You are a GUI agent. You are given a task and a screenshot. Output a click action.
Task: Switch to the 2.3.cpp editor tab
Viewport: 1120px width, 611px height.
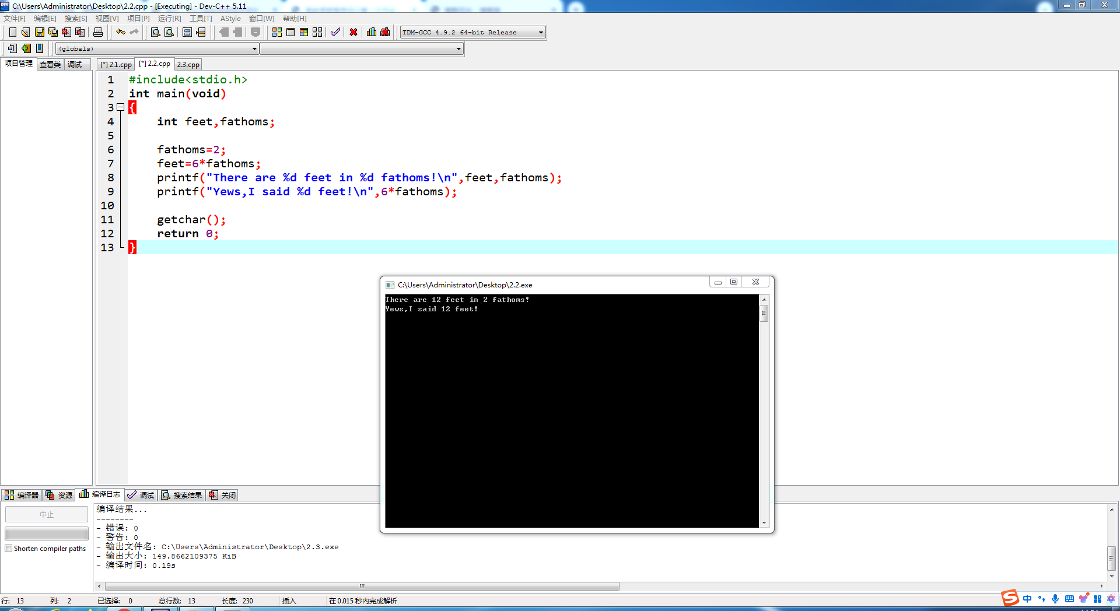pos(188,65)
